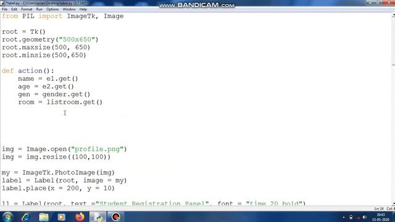Click 'label = Label(root, image = my)' line

(64, 180)
